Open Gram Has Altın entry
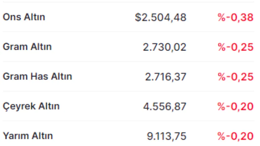The height and width of the screenshot is (146, 260). pyautogui.click(x=38, y=76)
